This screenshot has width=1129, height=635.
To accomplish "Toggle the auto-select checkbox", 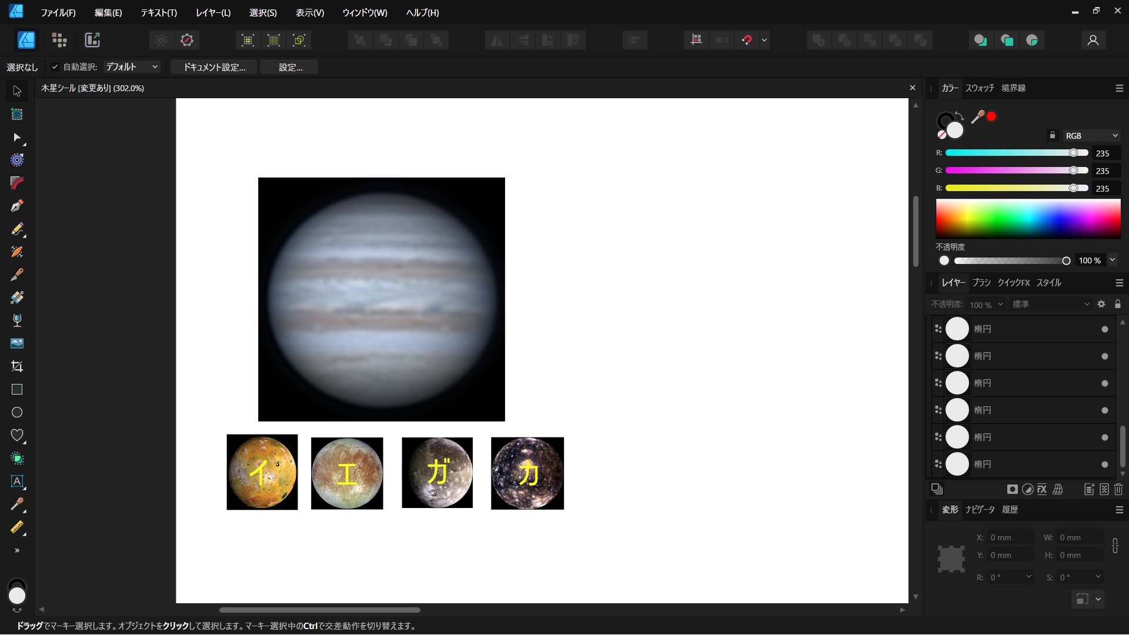I will click(x=55, y=67).
